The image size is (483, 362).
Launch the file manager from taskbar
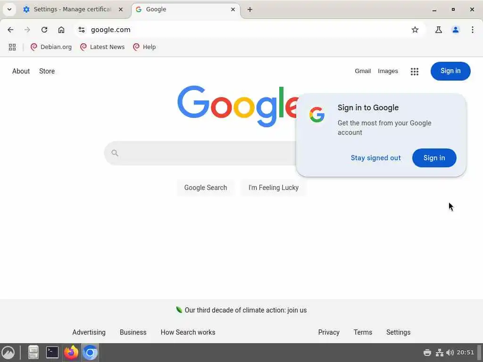click(x=33, y=353)
